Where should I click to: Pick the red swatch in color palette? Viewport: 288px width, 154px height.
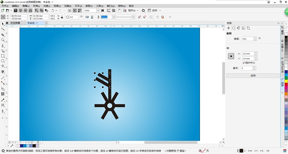coord(286,84)
